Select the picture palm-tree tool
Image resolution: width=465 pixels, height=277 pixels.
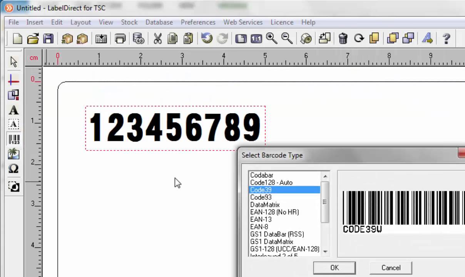click(13, 154)
